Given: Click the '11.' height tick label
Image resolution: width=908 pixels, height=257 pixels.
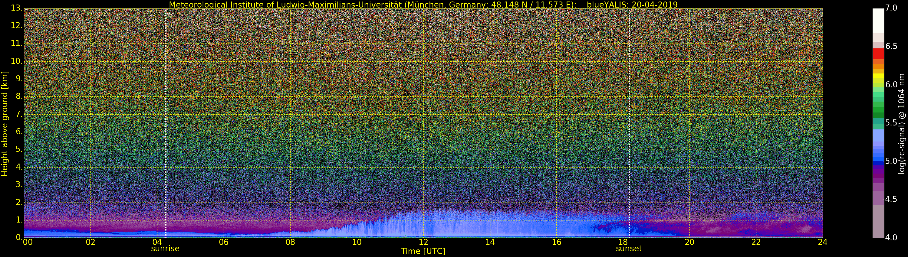Looking at the screenshot, I should point(17,43).
